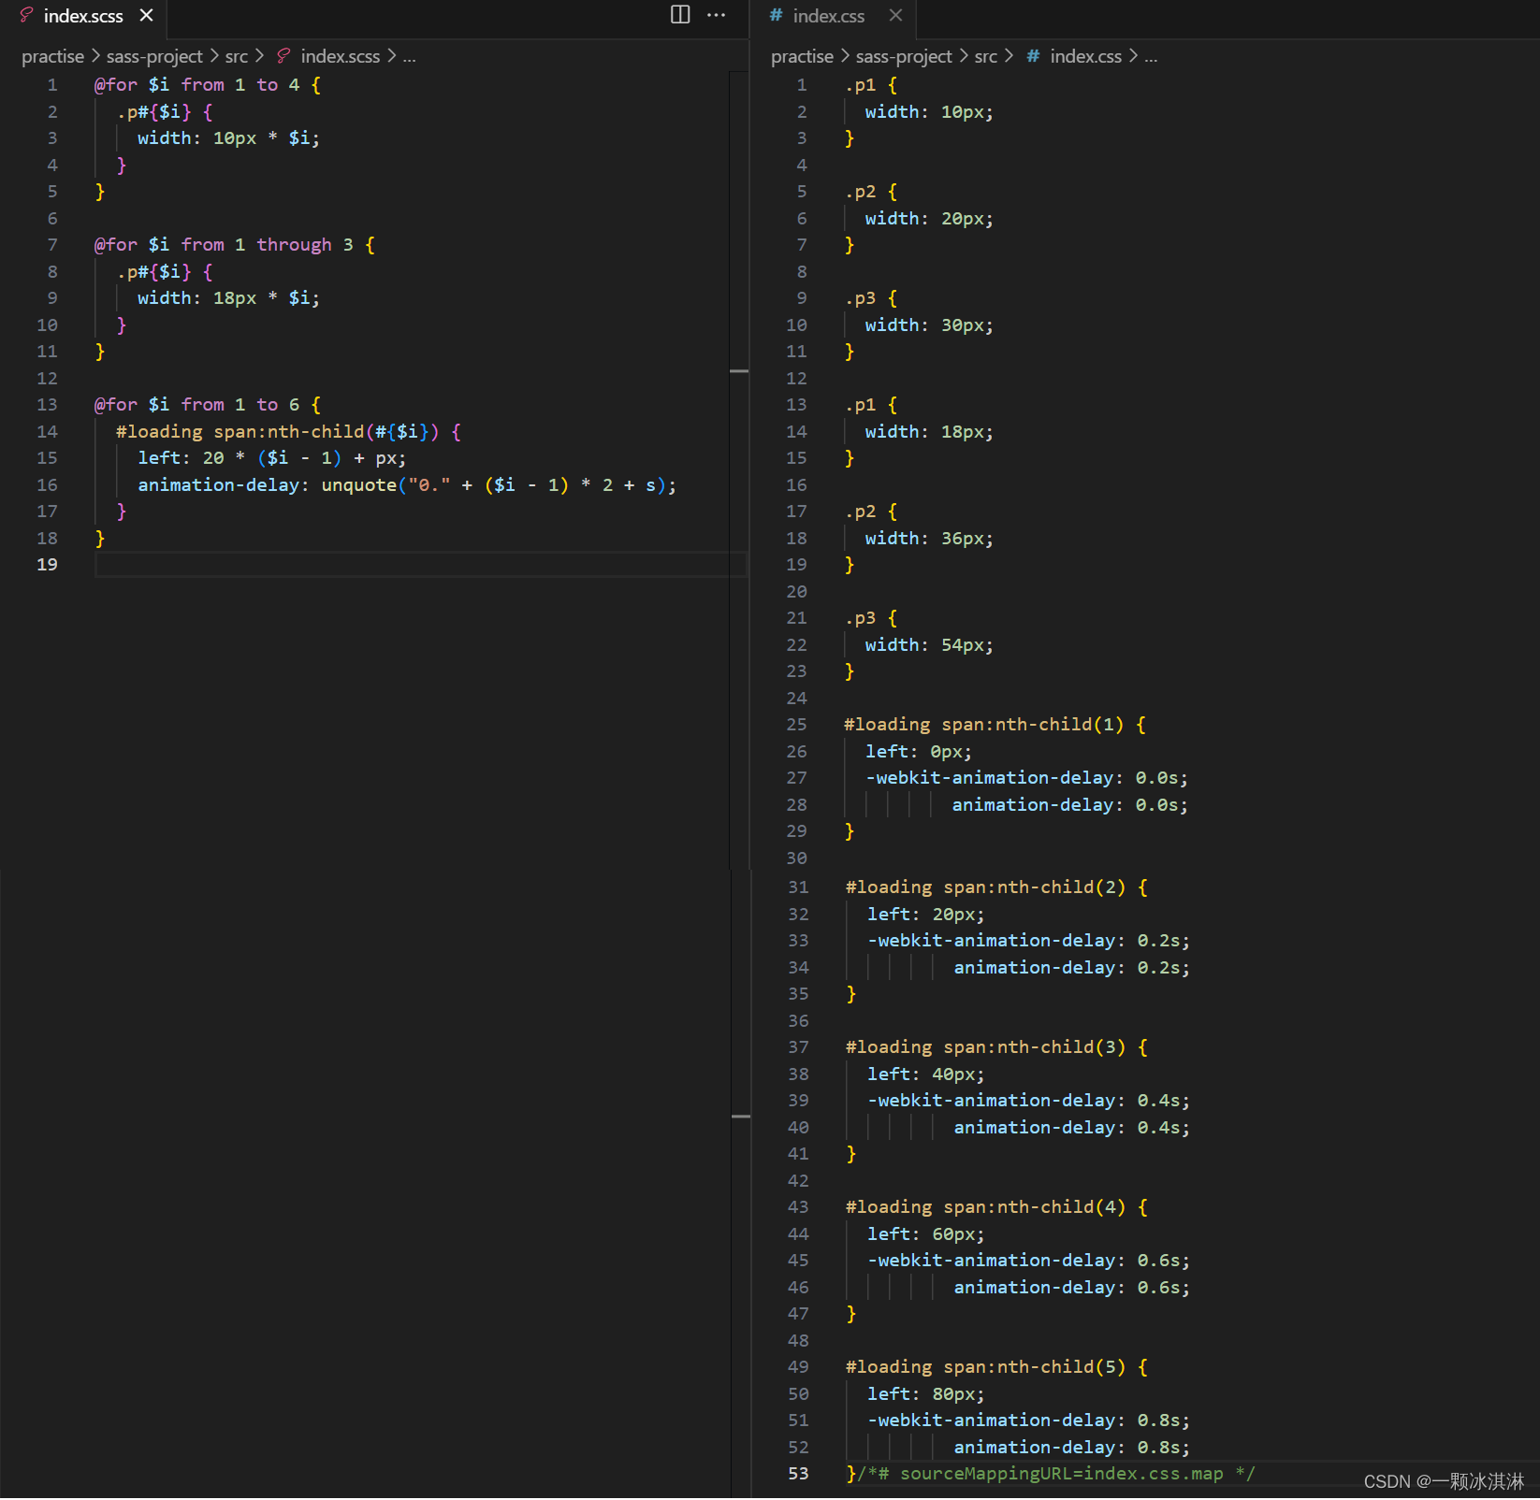Click '#loading span:nth-child(3)' in CSS
The height and width of the screenshot is (1500, 1540).
click(986, 1047)
